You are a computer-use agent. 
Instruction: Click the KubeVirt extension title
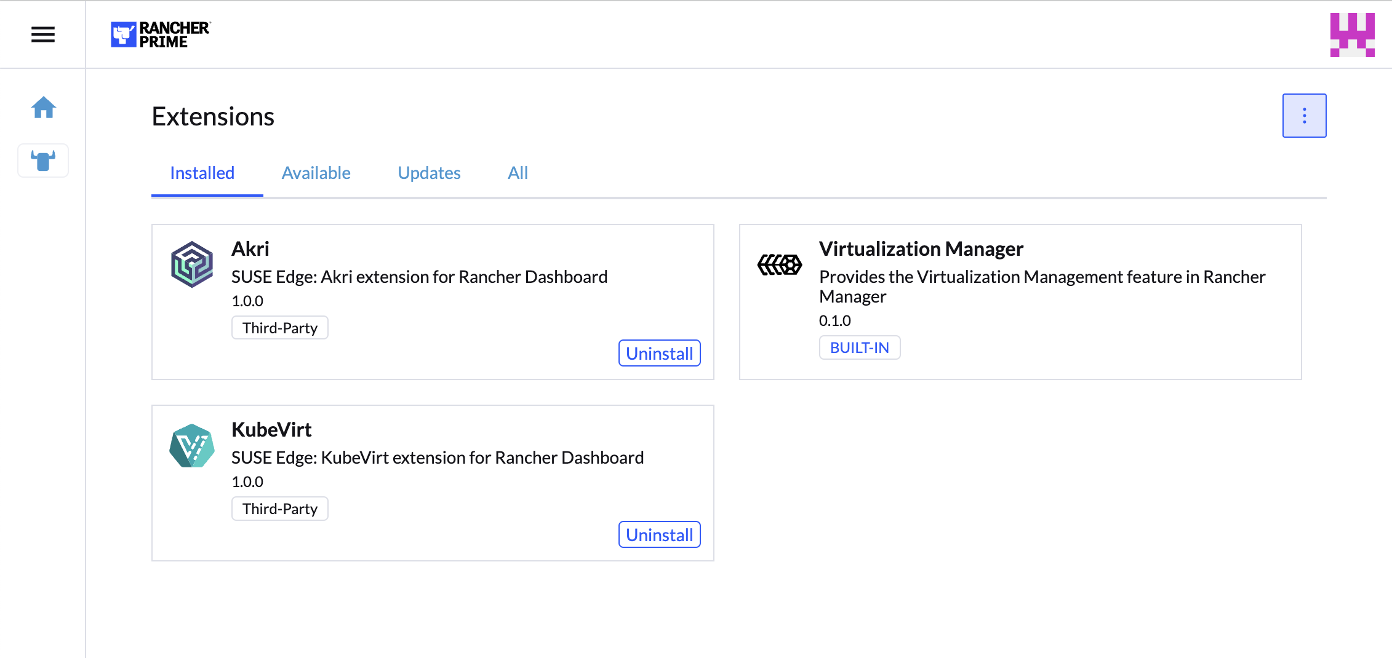tap(271, 430)
